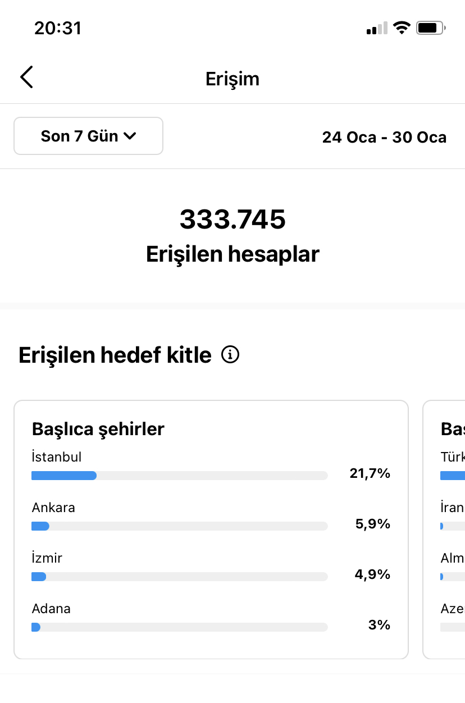
Task: Select the 333.745 reached accounts figure
Action: [x=233, y=219]
